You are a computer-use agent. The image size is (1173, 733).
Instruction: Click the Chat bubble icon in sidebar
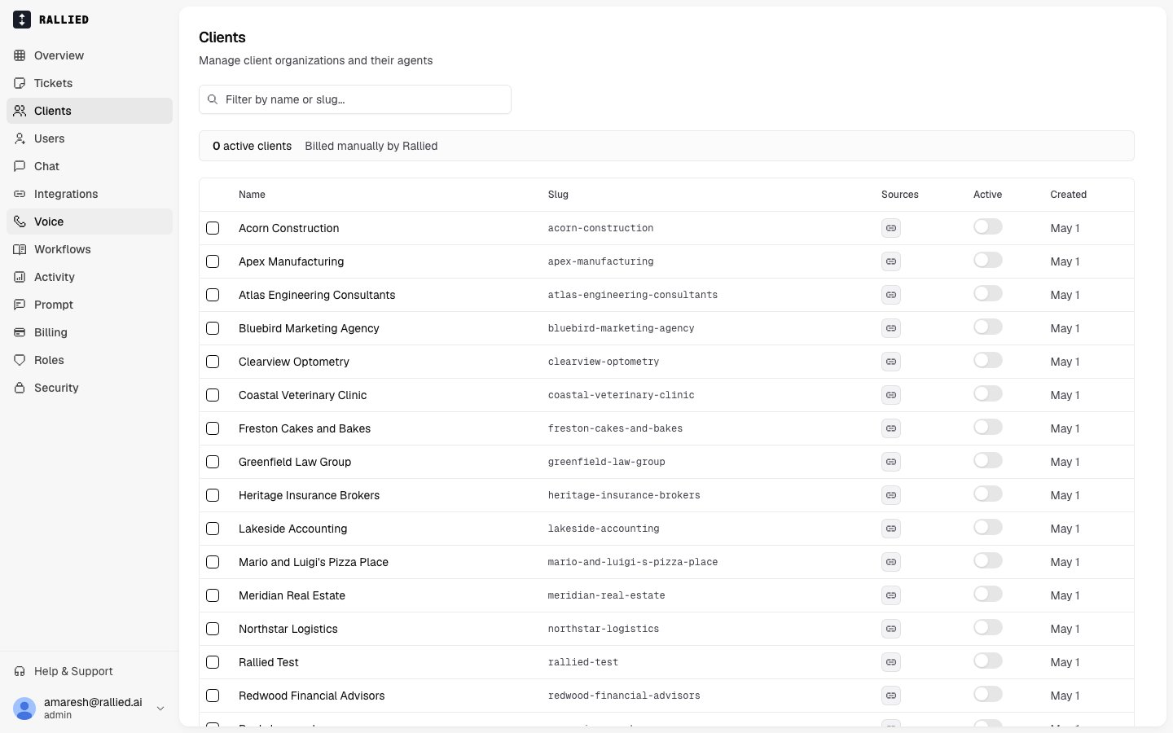point(20,166)
